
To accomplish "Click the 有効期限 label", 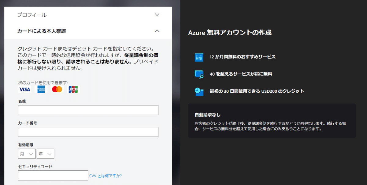I will [x=26, y=145].
